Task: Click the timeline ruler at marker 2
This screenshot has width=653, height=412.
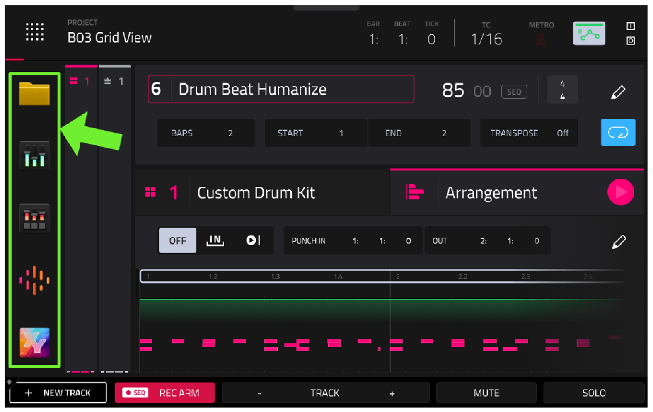Action: click(x=397, y=276)
